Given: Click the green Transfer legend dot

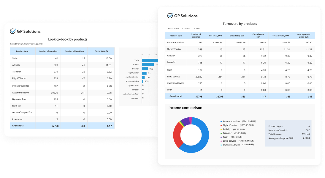Looking at the screenshot, I should tap(221, 133).
